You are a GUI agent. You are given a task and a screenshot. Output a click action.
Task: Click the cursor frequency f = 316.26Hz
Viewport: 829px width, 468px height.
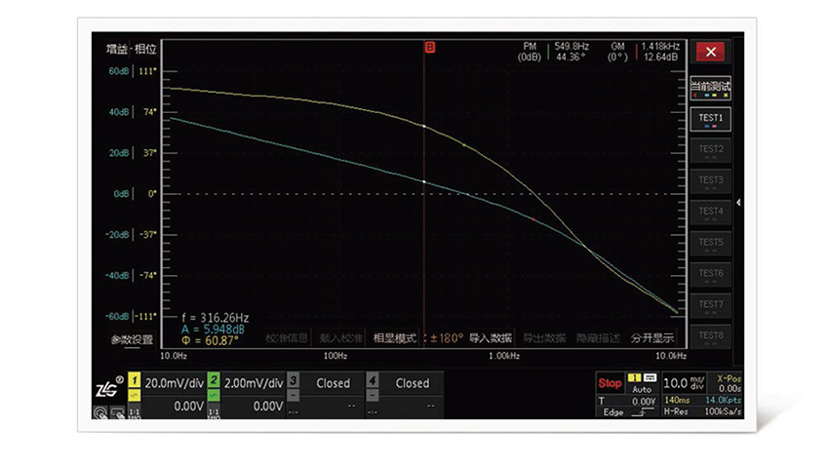(x=215, y=318)
